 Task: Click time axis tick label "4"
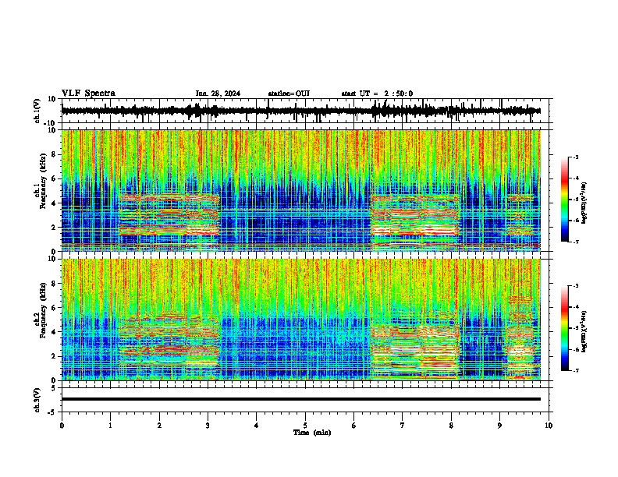pos(257,426)
